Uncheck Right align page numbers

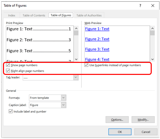click(x=8, y=71)
